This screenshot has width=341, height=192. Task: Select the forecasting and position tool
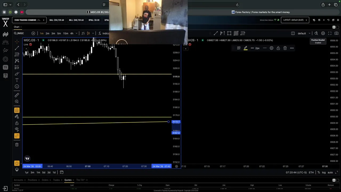(x=17, y=67)
